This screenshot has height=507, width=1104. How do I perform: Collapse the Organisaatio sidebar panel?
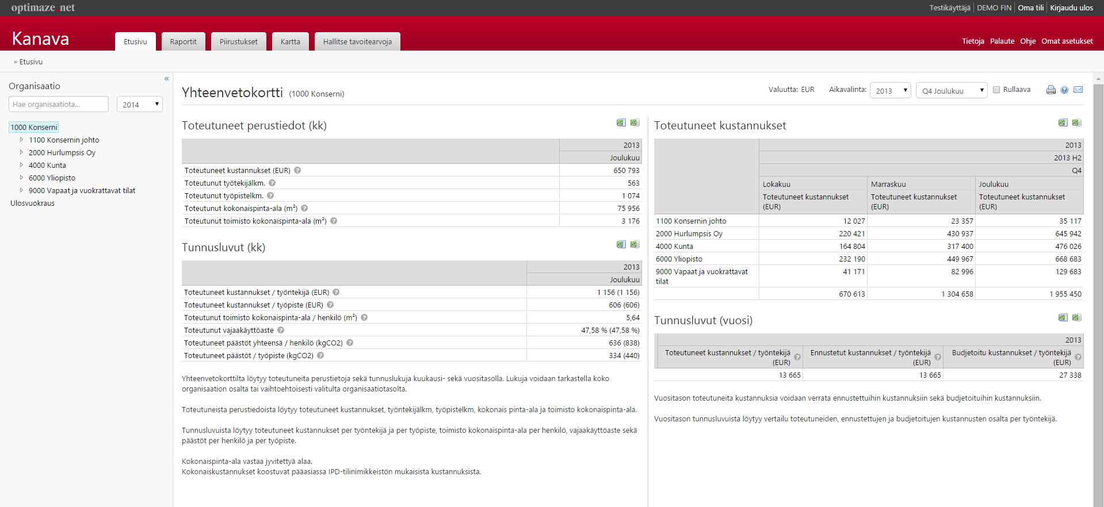point(167,79)
